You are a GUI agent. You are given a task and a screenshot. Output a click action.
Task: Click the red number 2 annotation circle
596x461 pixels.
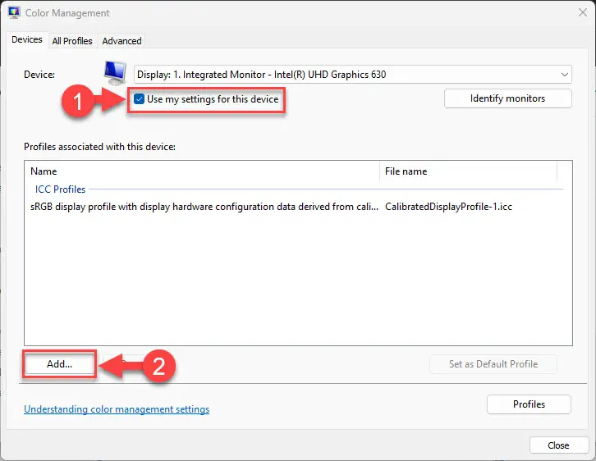158,366
